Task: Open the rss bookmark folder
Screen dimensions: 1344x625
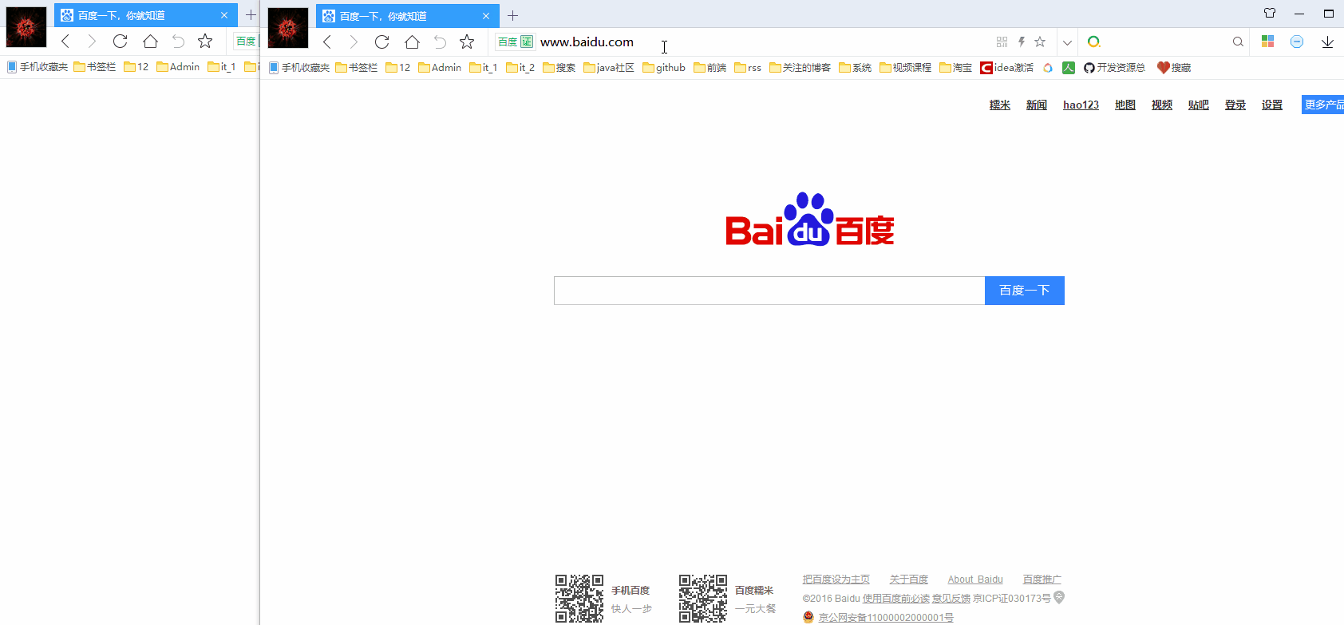Action: pyautogui.click(x=748, y=68)
